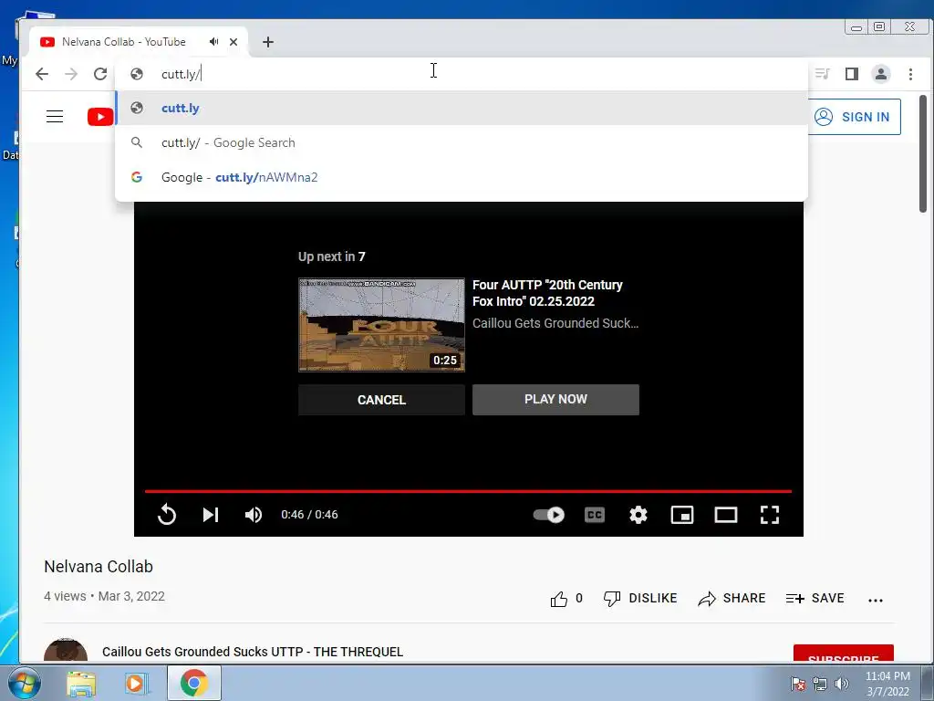This screenshot has height=701, width=934.
Task: Open Chrome profile avatar button
Action: point(880,74)
